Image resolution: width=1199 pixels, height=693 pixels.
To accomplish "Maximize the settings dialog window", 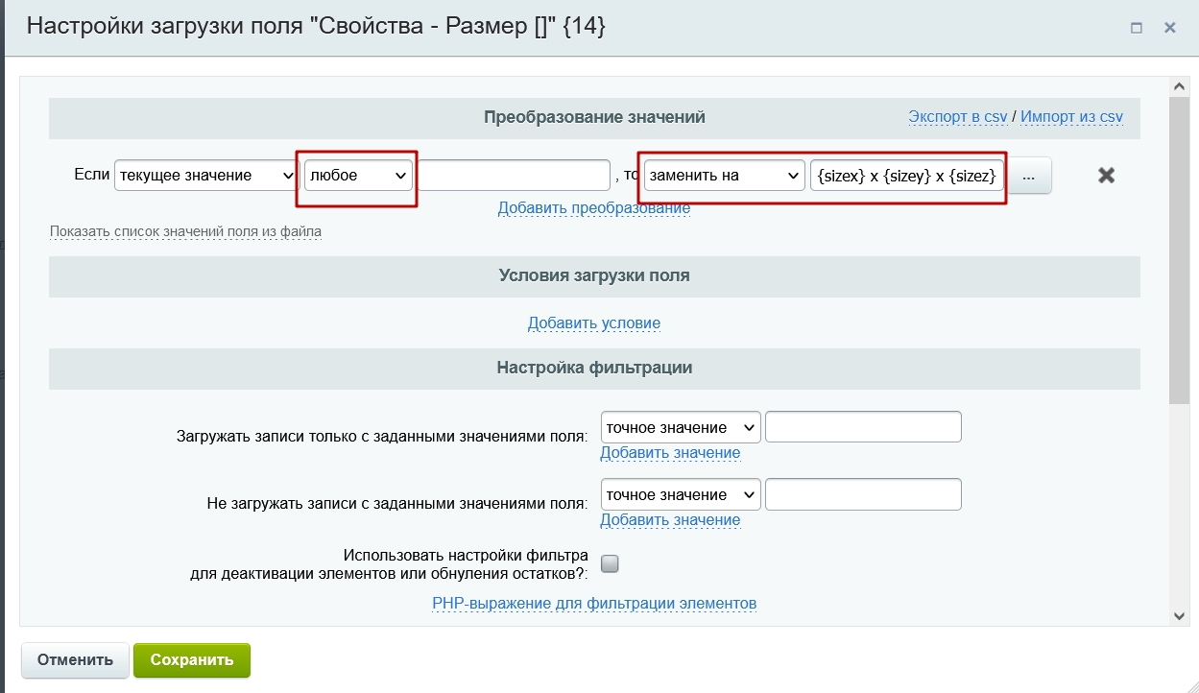I will [1137, 28].
